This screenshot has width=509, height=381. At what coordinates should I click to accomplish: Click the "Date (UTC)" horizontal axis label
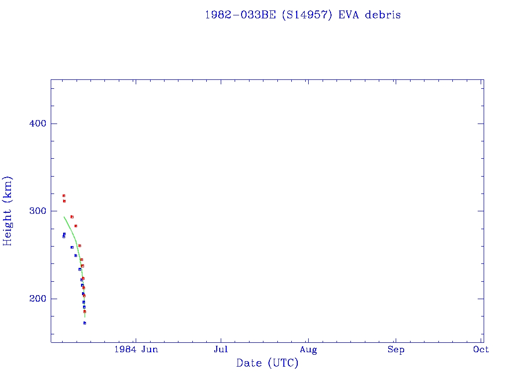tap(267, 363)
